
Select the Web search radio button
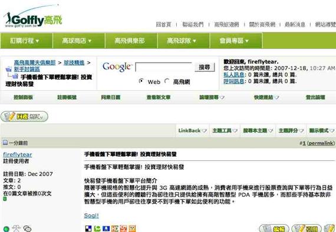click(141, 81)
